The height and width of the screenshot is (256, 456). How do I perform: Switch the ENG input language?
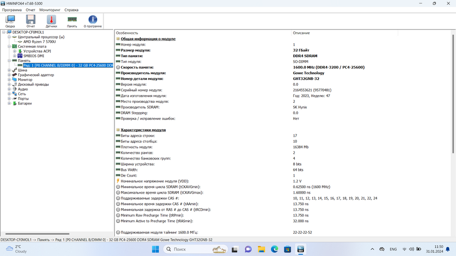pos(393,249)
